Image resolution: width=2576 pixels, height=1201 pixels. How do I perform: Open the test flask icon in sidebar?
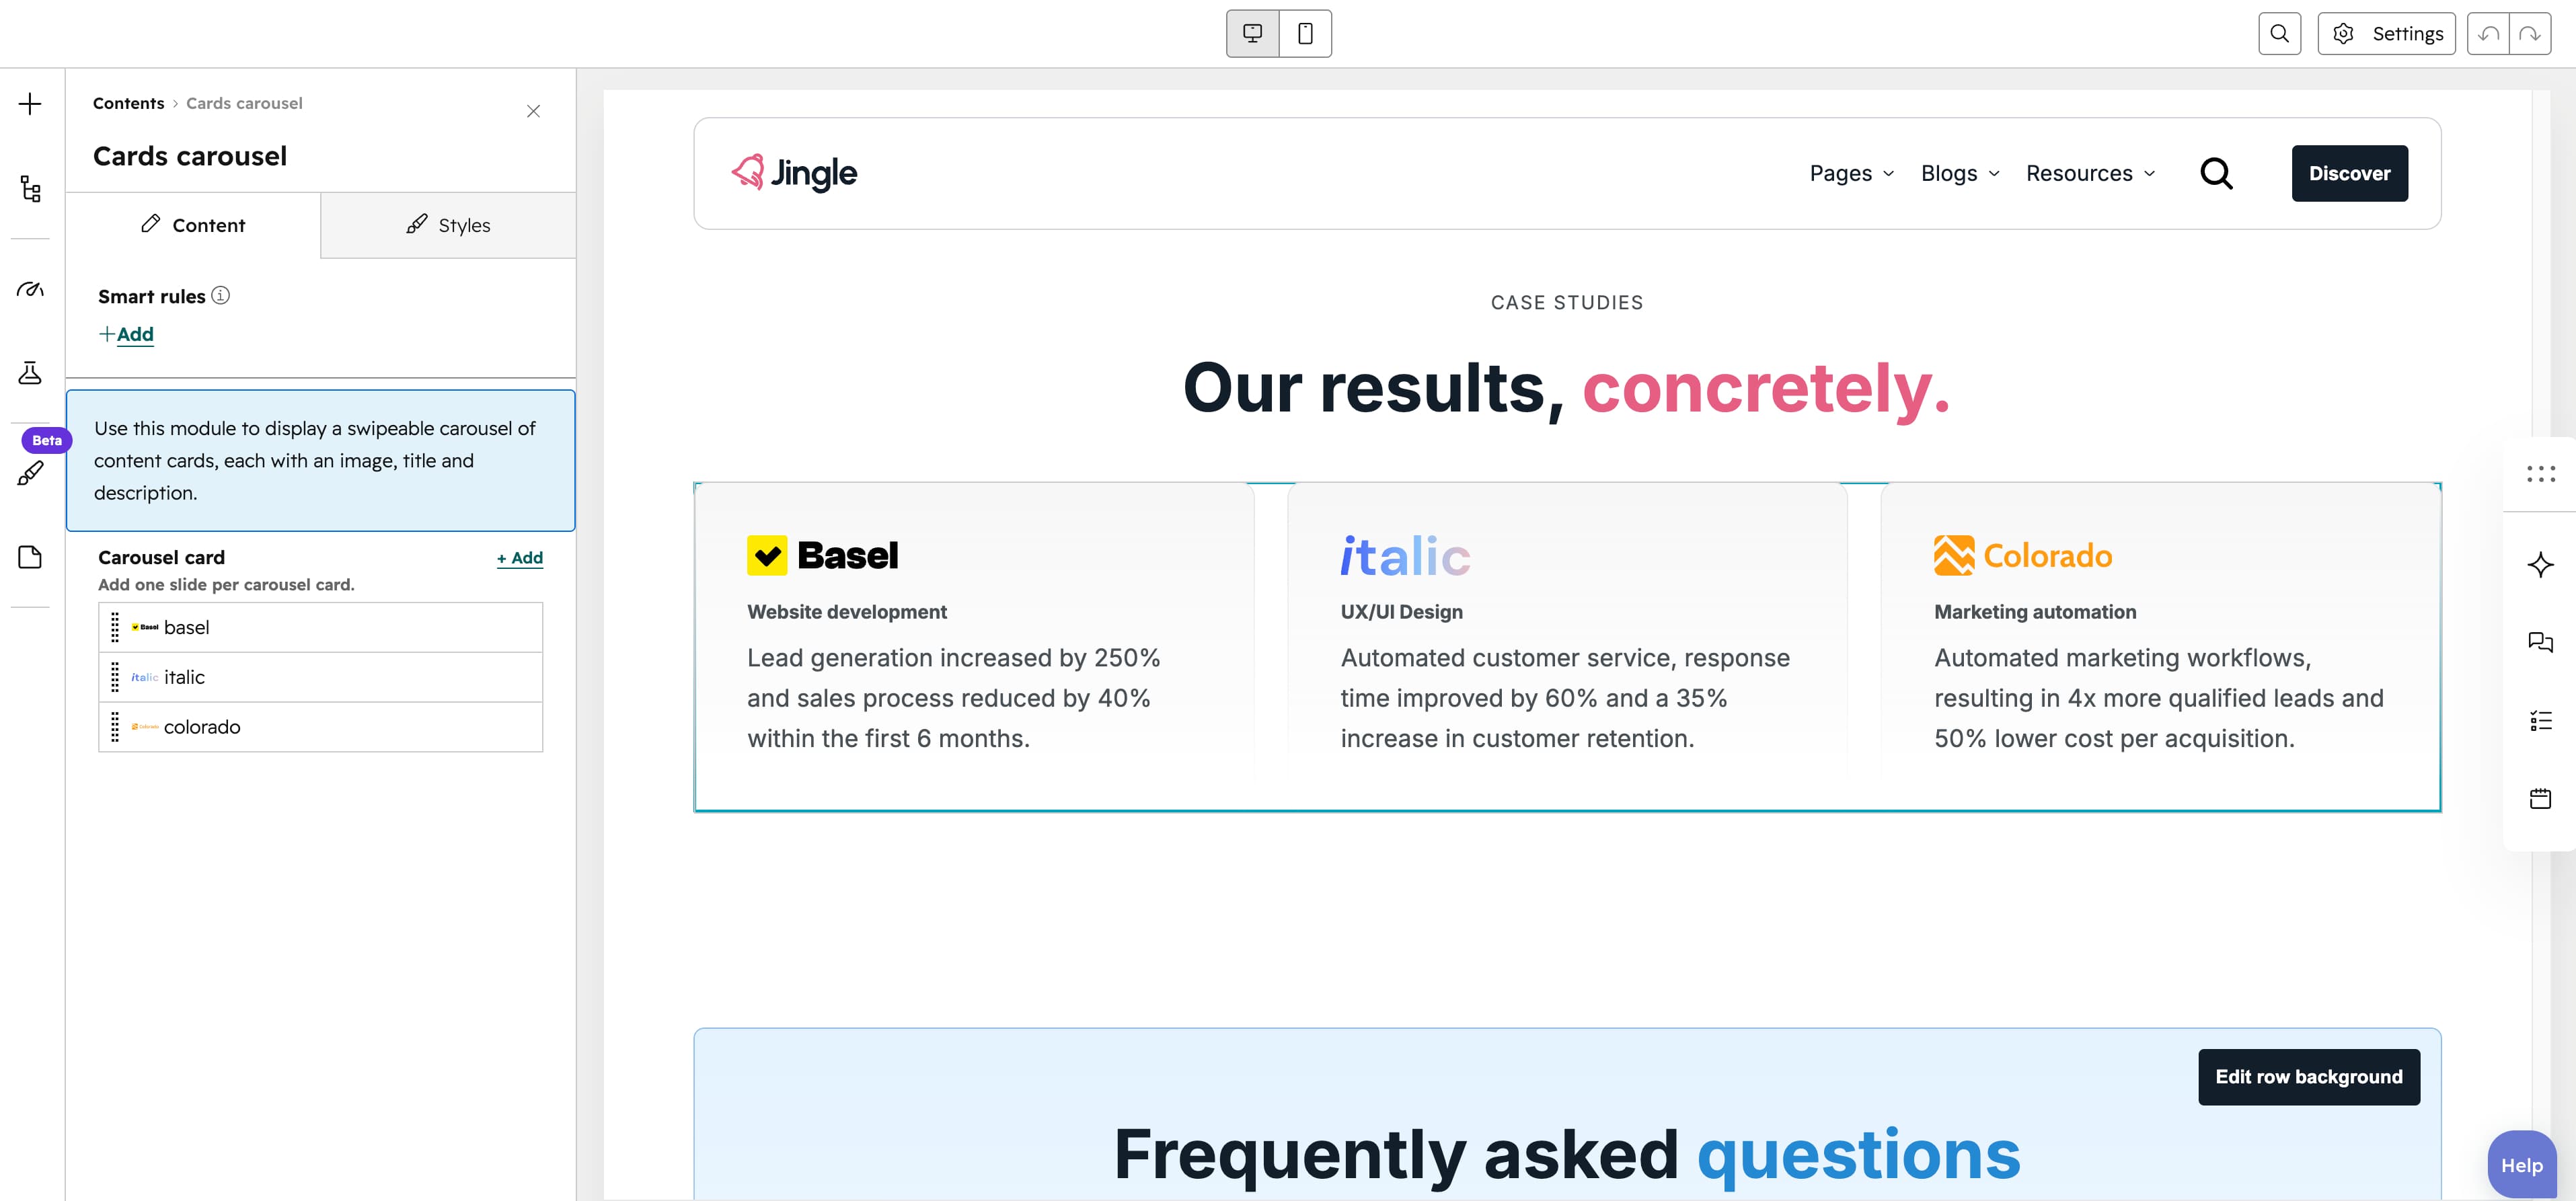30,373
